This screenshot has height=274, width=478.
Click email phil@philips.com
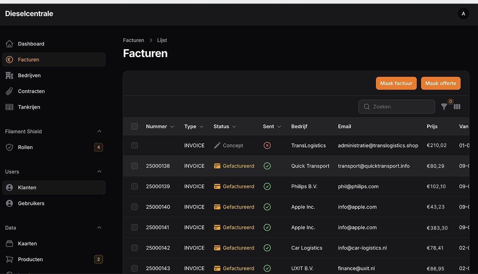[x=358, y=186]
